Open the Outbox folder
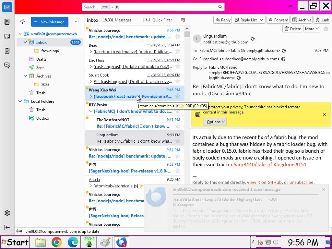The image size is (332, 249). 42,118
